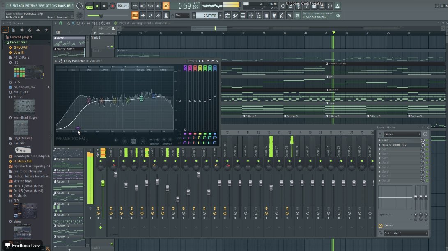Image resolution: width=448 pixels, height=251 pixels.
Task: Click the red record button
Action: tap(112, 6)
